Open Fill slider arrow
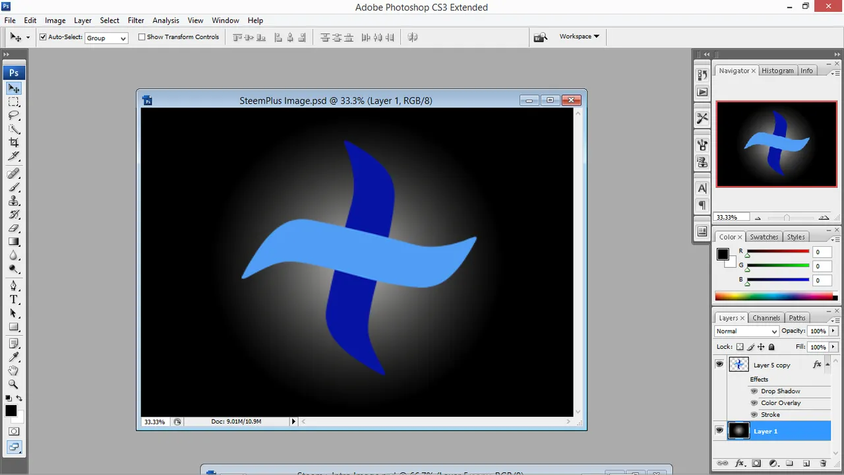 click(x=834, y=347)
